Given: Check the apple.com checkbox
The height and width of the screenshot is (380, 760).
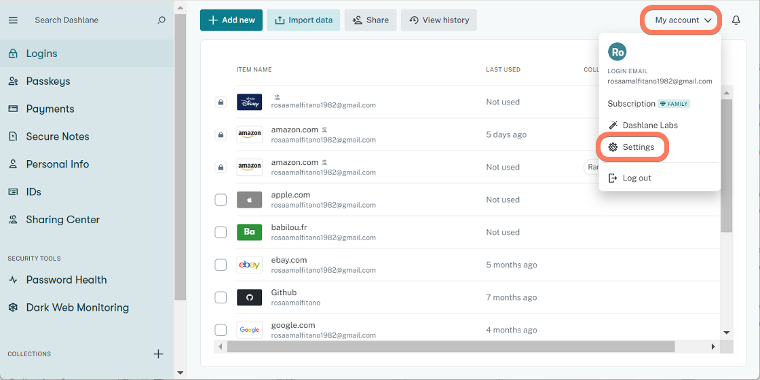Looking at the screenshot, I should 221,199.
